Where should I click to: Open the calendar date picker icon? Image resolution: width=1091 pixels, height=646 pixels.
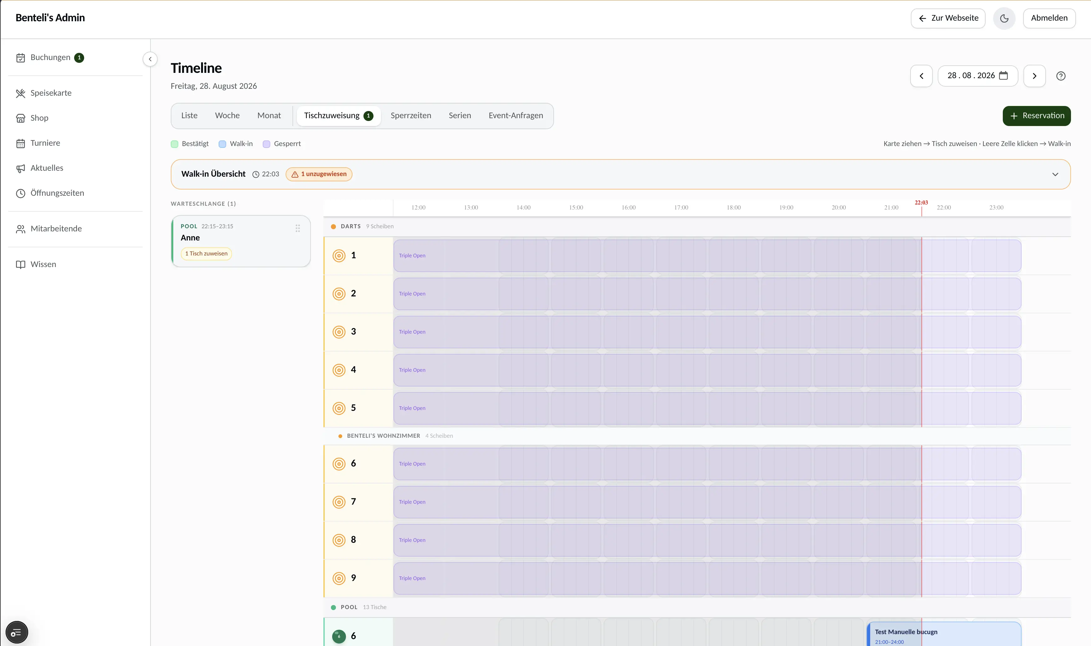[1003, 76]
